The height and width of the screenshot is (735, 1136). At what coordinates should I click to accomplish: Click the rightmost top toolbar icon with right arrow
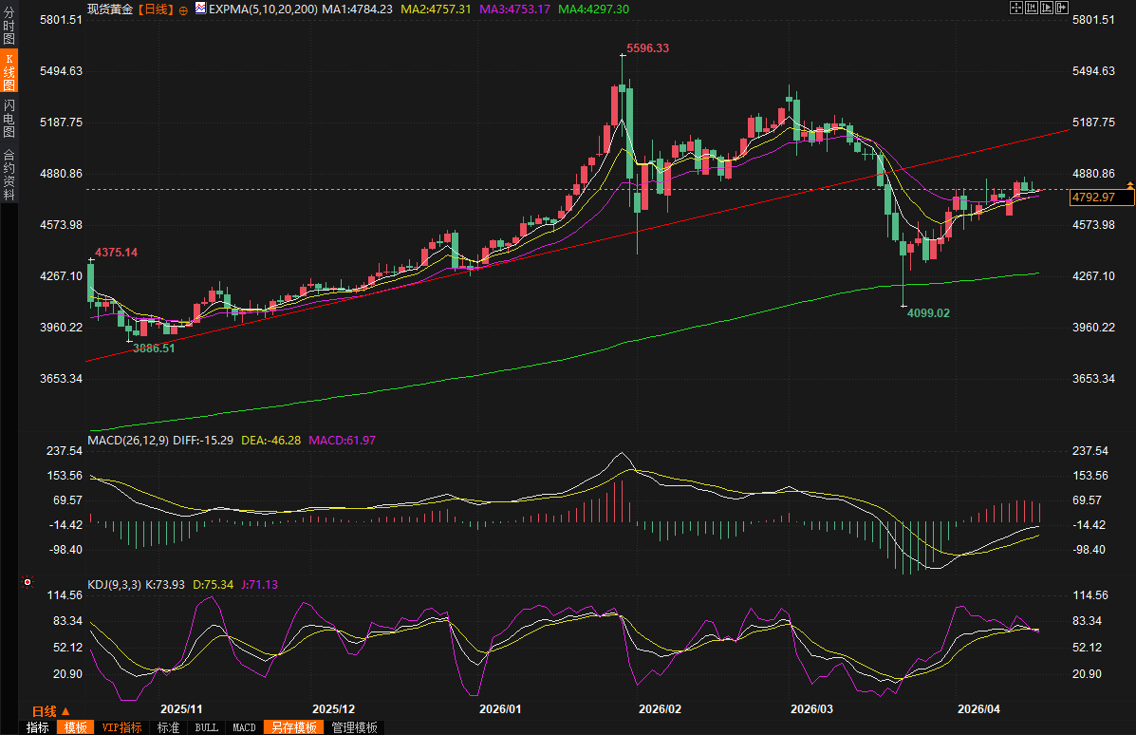pyautogui.click(x=1060, y=8)
